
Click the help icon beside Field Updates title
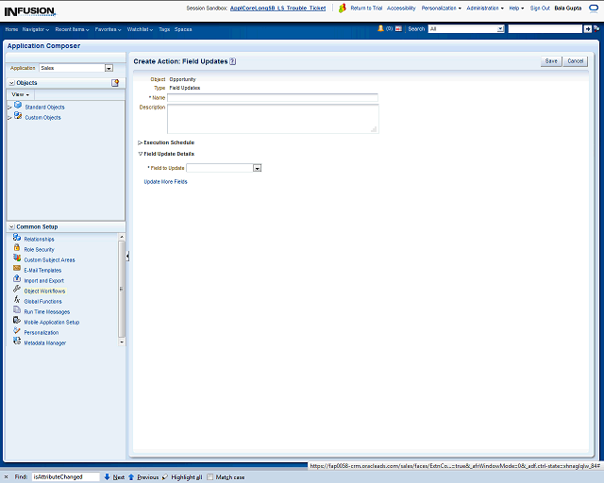[232, 61]
